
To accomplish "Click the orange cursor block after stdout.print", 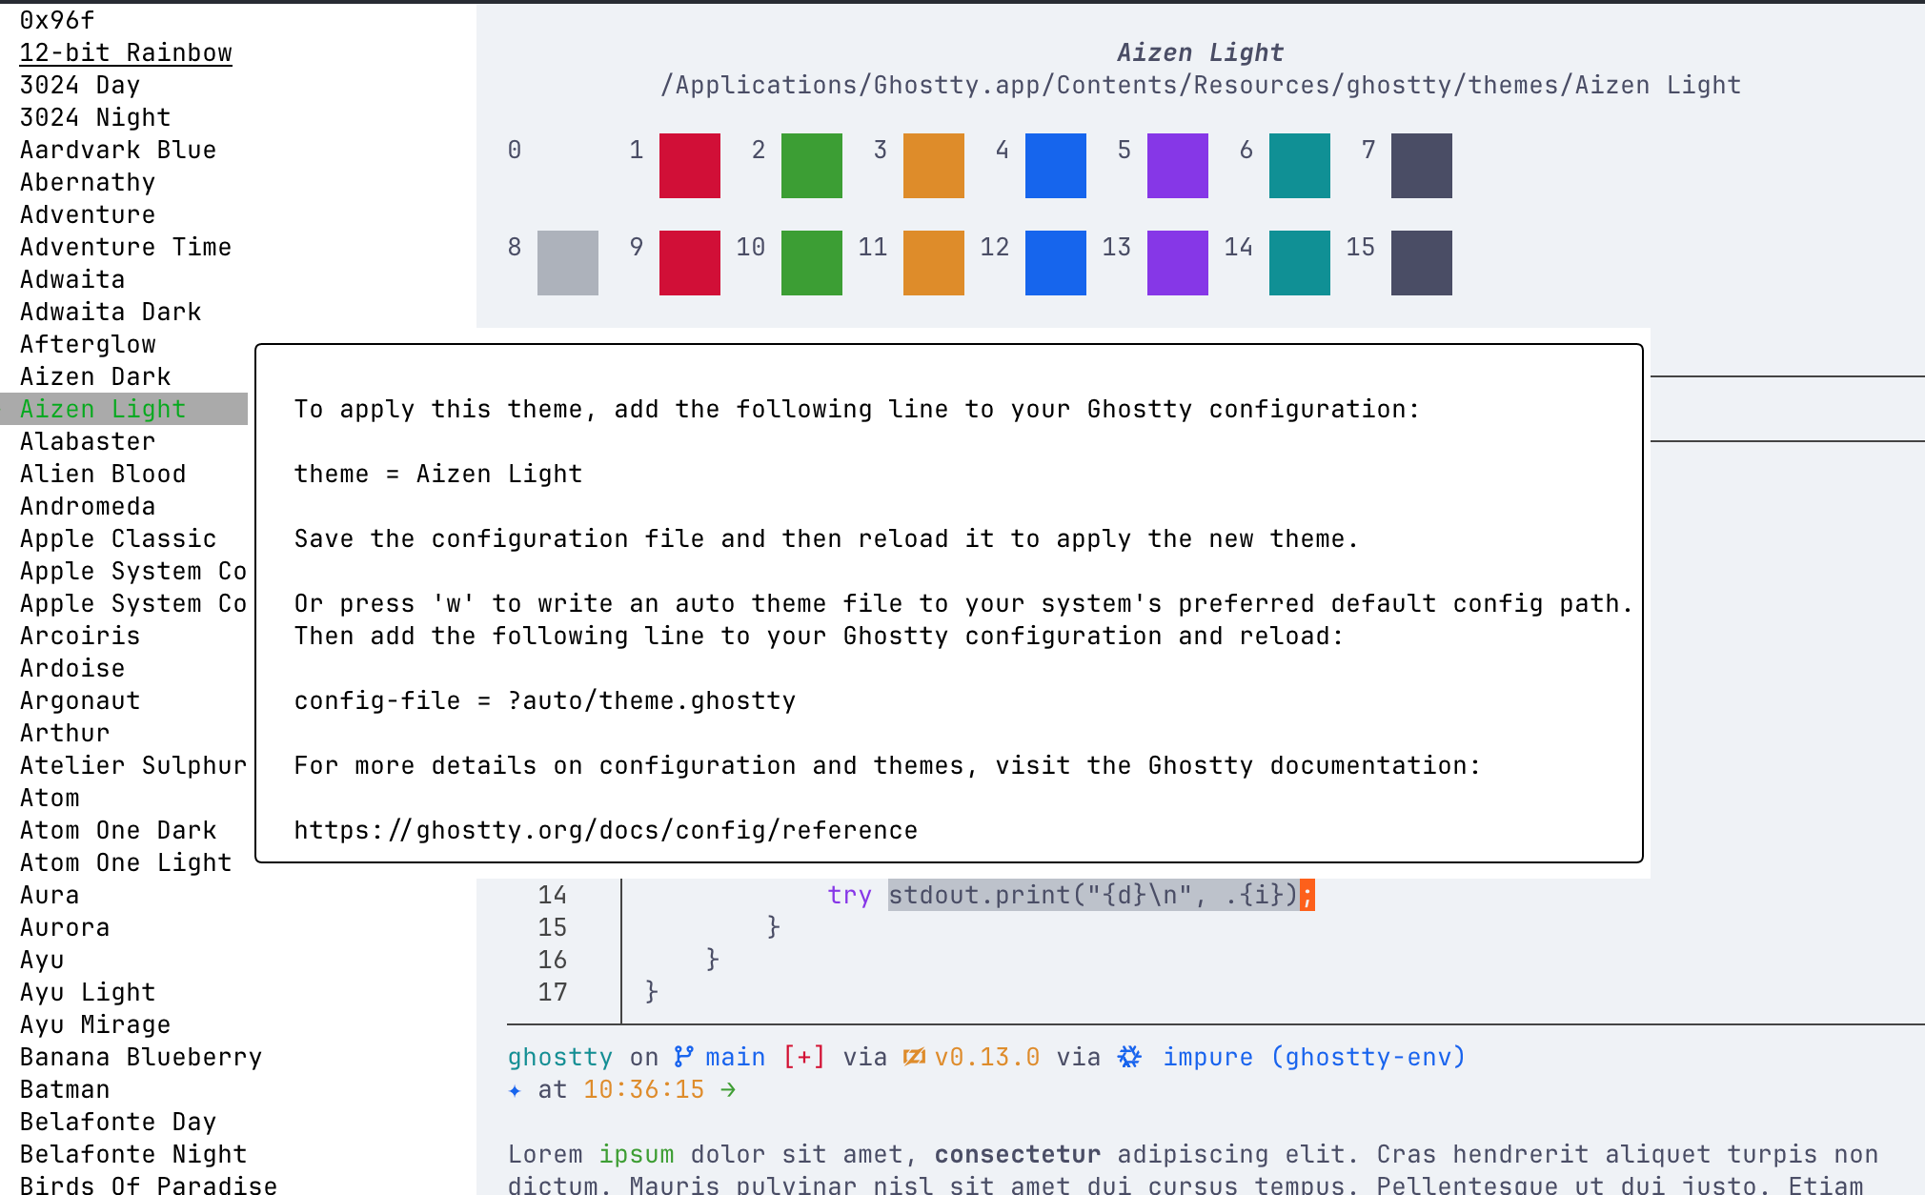I will [1307, 895].
